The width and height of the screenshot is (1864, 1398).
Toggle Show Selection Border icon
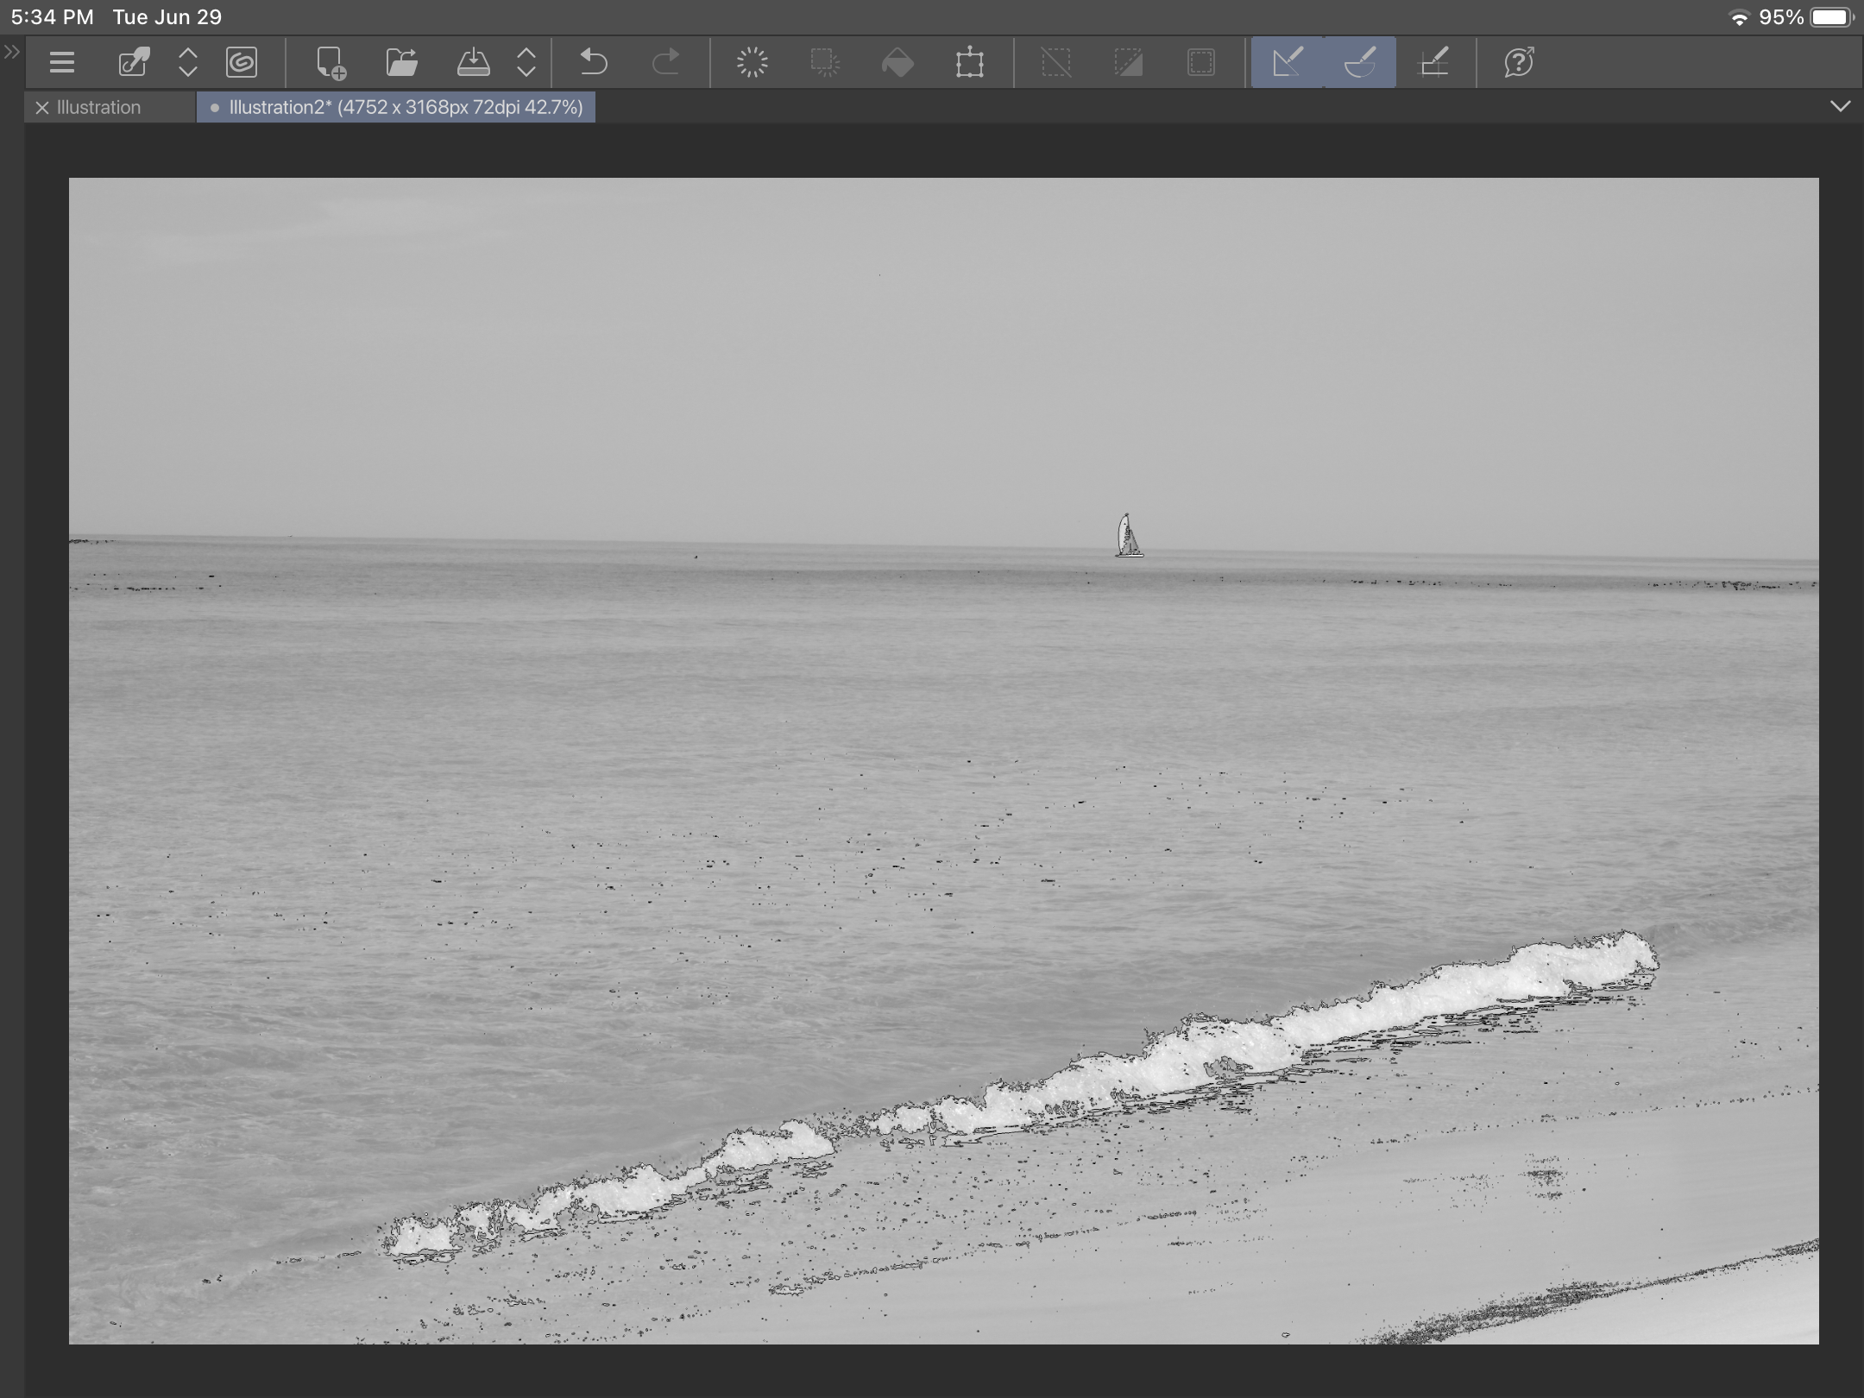coord(1201,62)
